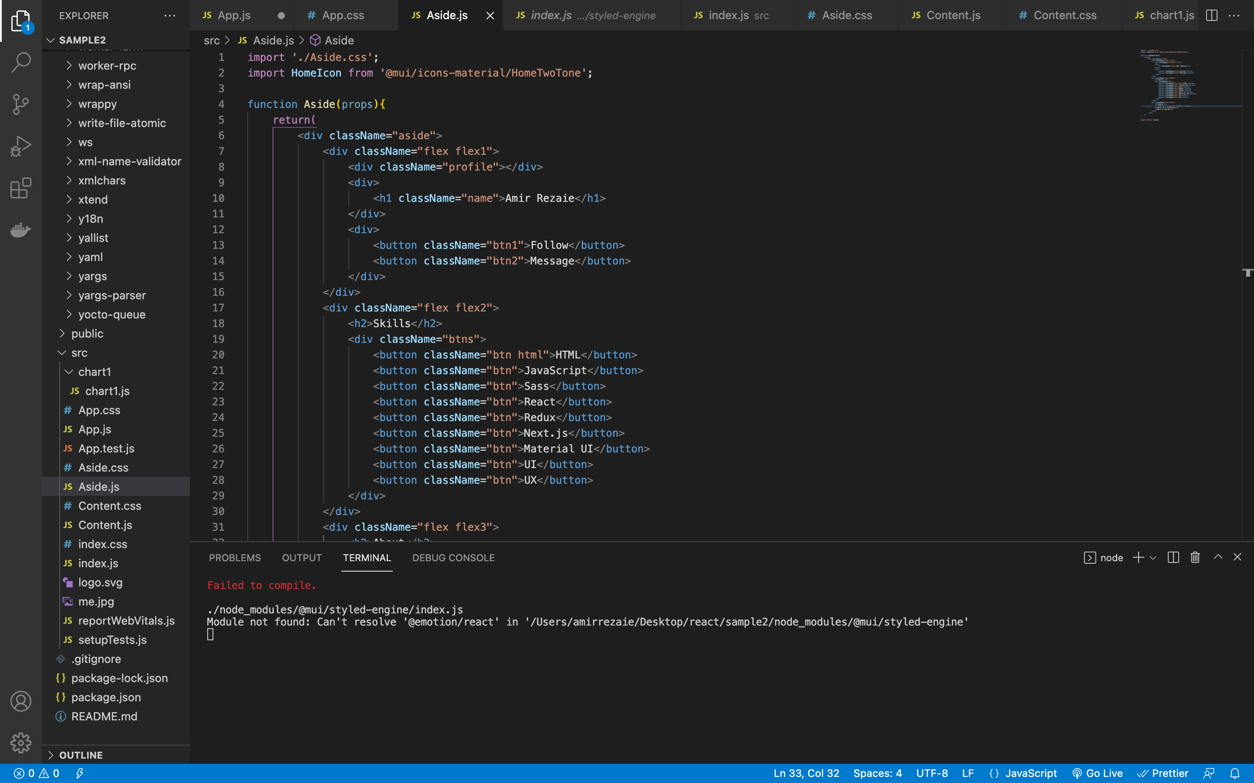Open the Explorer view icon
The width and height of the screenshot is (1254, 783).
pyautogui.click(x=21, y=21)
